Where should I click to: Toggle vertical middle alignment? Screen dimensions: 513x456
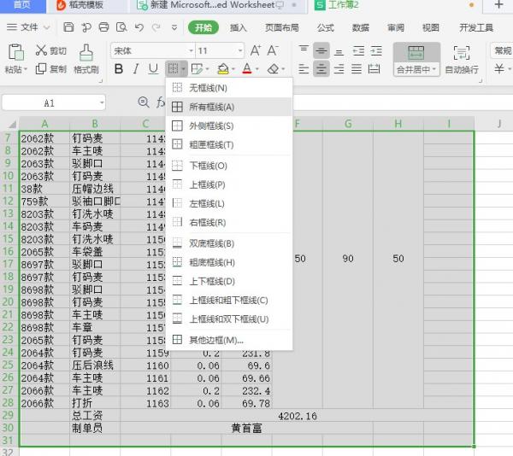[x=321, y=50]
